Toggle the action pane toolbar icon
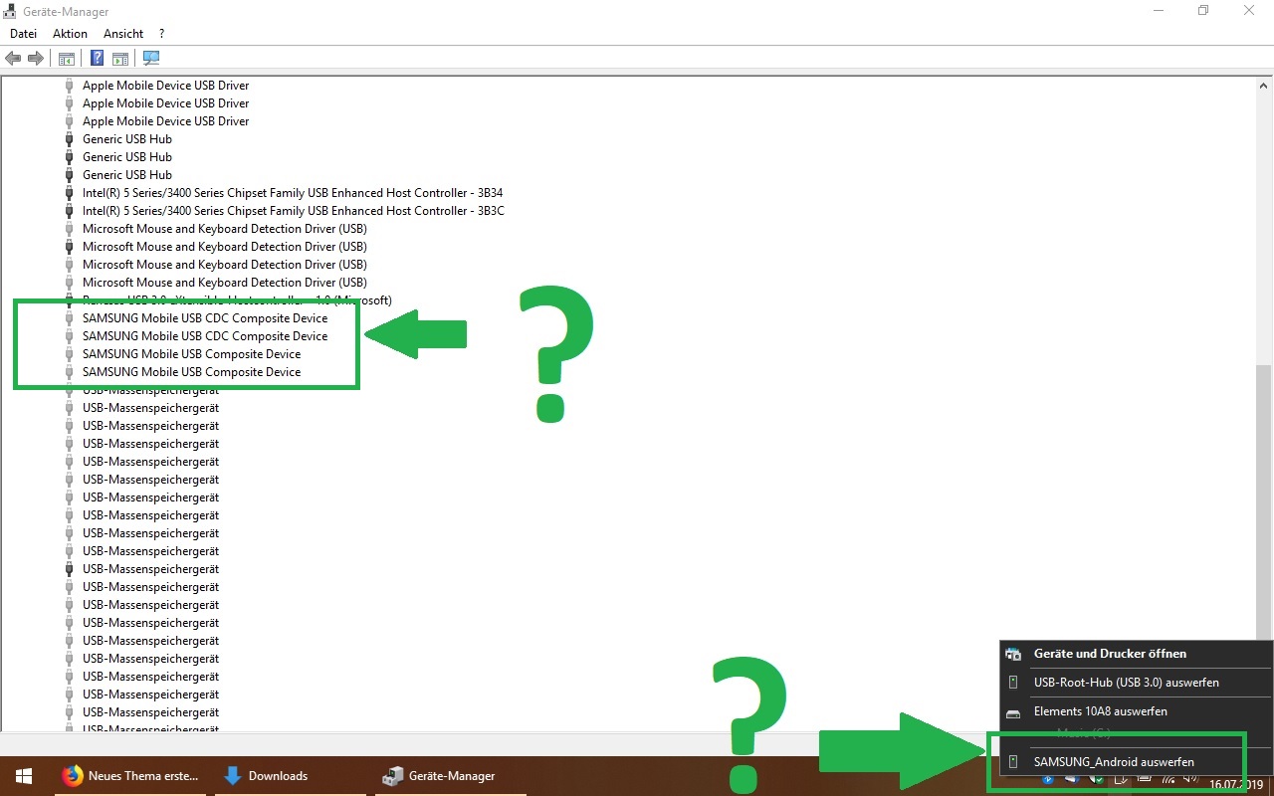Image resolution: width=1274 pixels, height=796 pixels. pos(120,59)
